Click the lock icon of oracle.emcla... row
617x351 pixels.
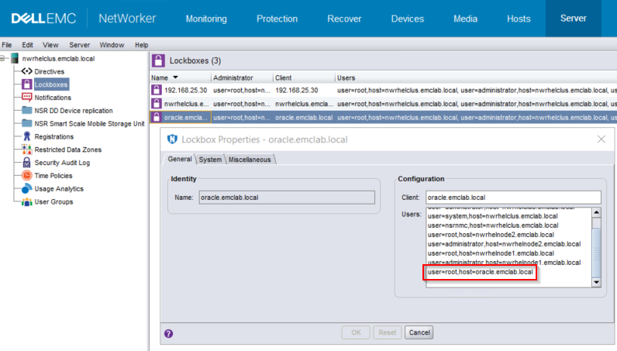(x=157, y=117)
